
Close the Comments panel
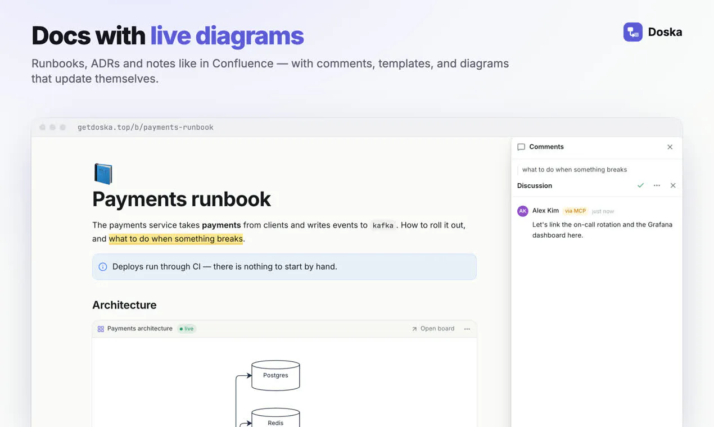tap(670, 147)
